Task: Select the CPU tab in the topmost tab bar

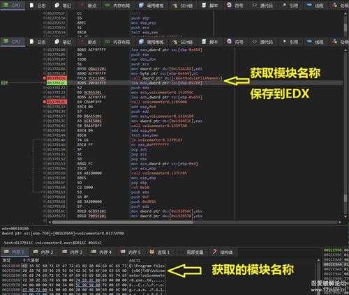Action: tap(13, 6)
